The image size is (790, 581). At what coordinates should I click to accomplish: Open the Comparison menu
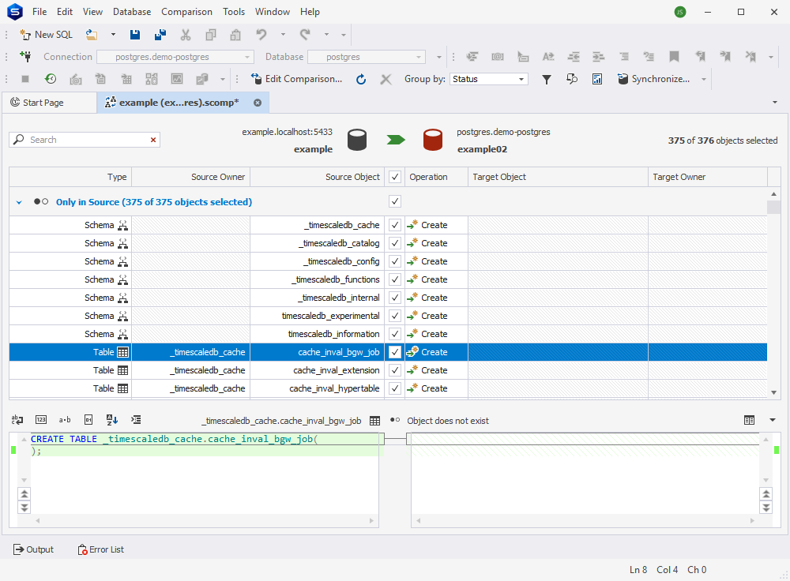[186, 11]
